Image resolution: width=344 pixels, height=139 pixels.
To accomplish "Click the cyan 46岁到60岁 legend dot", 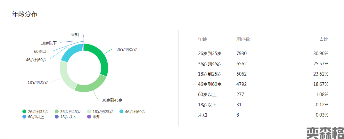I will tap(121, 111).
